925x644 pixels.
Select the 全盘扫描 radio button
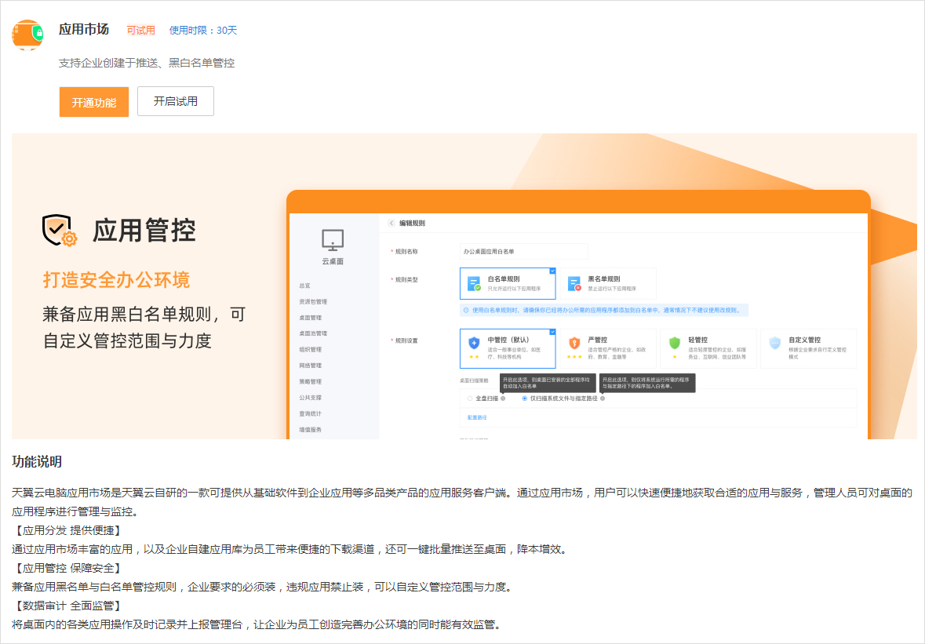468,400
